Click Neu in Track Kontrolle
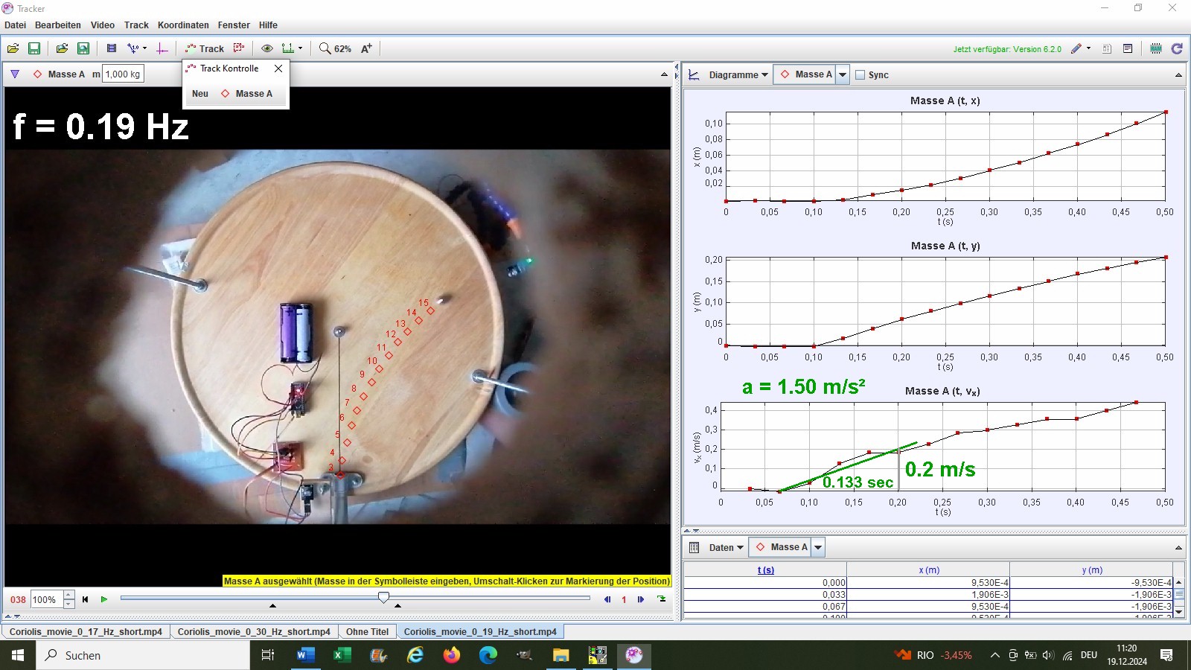The image size is (1191, 670). pyautogui.click(x=200, y=94)
